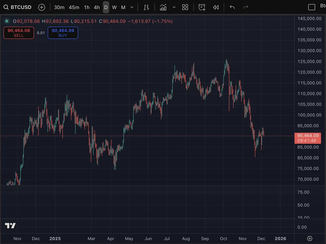This screenshot has height=244, width=326.
Task: Create an alert with clock icon
Action: click(x=202, y=7)
